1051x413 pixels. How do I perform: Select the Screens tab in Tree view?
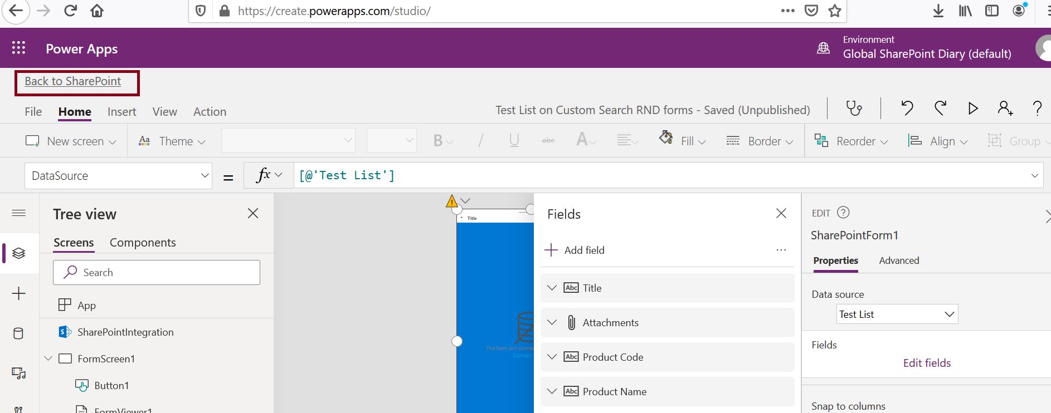[x=74, y=243]
